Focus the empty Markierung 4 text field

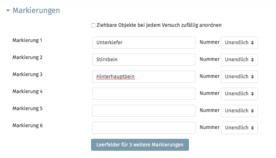tap(144, 94)
